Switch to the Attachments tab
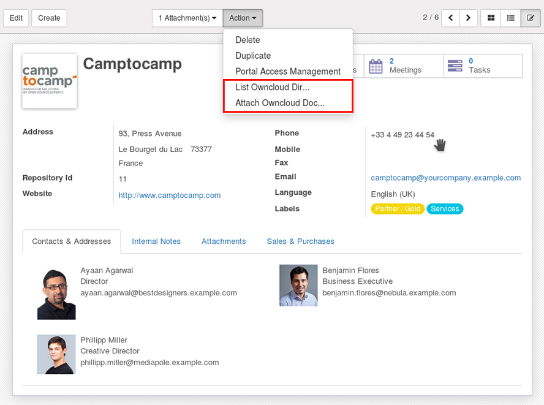The width and height of the screenshot is (544, 405). pos(224,241)
